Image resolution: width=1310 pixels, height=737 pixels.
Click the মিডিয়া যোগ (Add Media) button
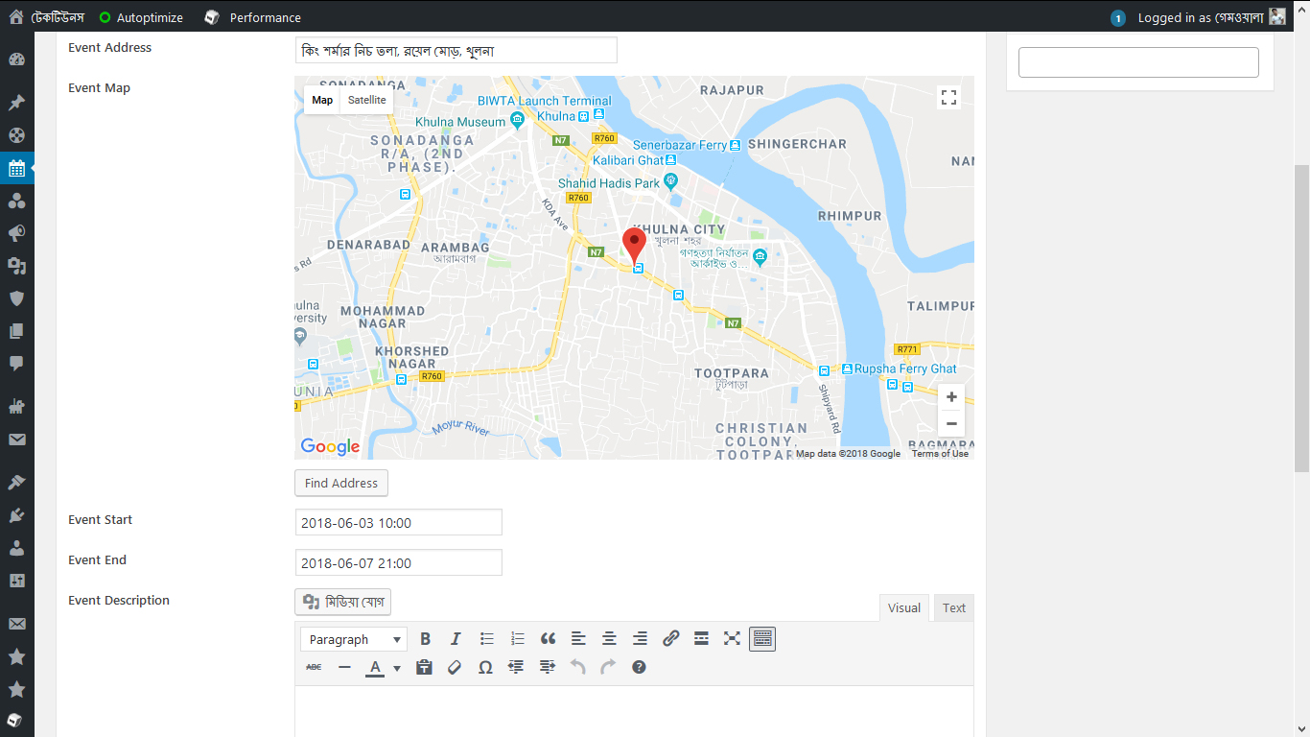(x=342, y=602)
